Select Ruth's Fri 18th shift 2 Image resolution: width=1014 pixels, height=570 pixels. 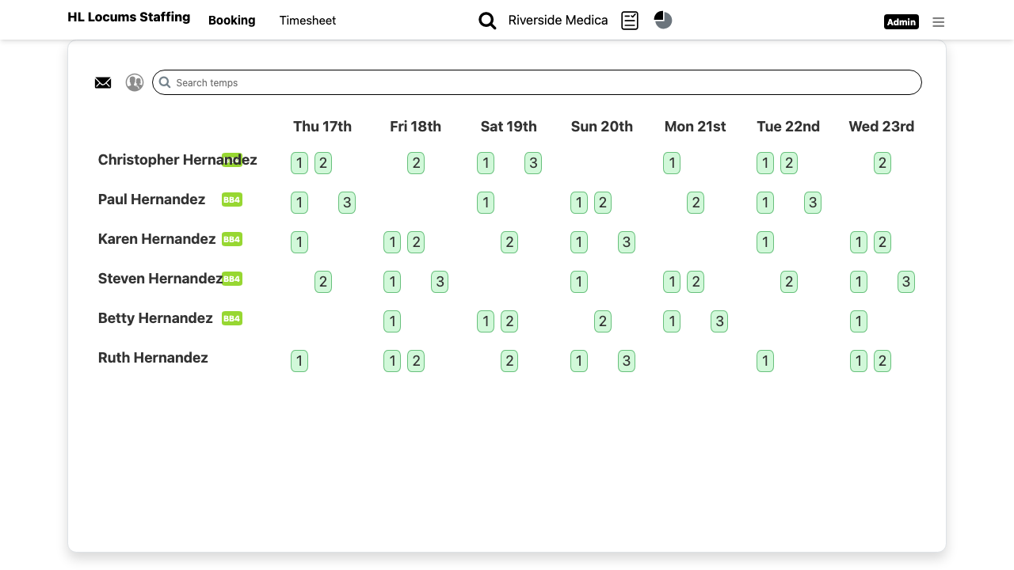pyautogui.click(x=416, y=361)
